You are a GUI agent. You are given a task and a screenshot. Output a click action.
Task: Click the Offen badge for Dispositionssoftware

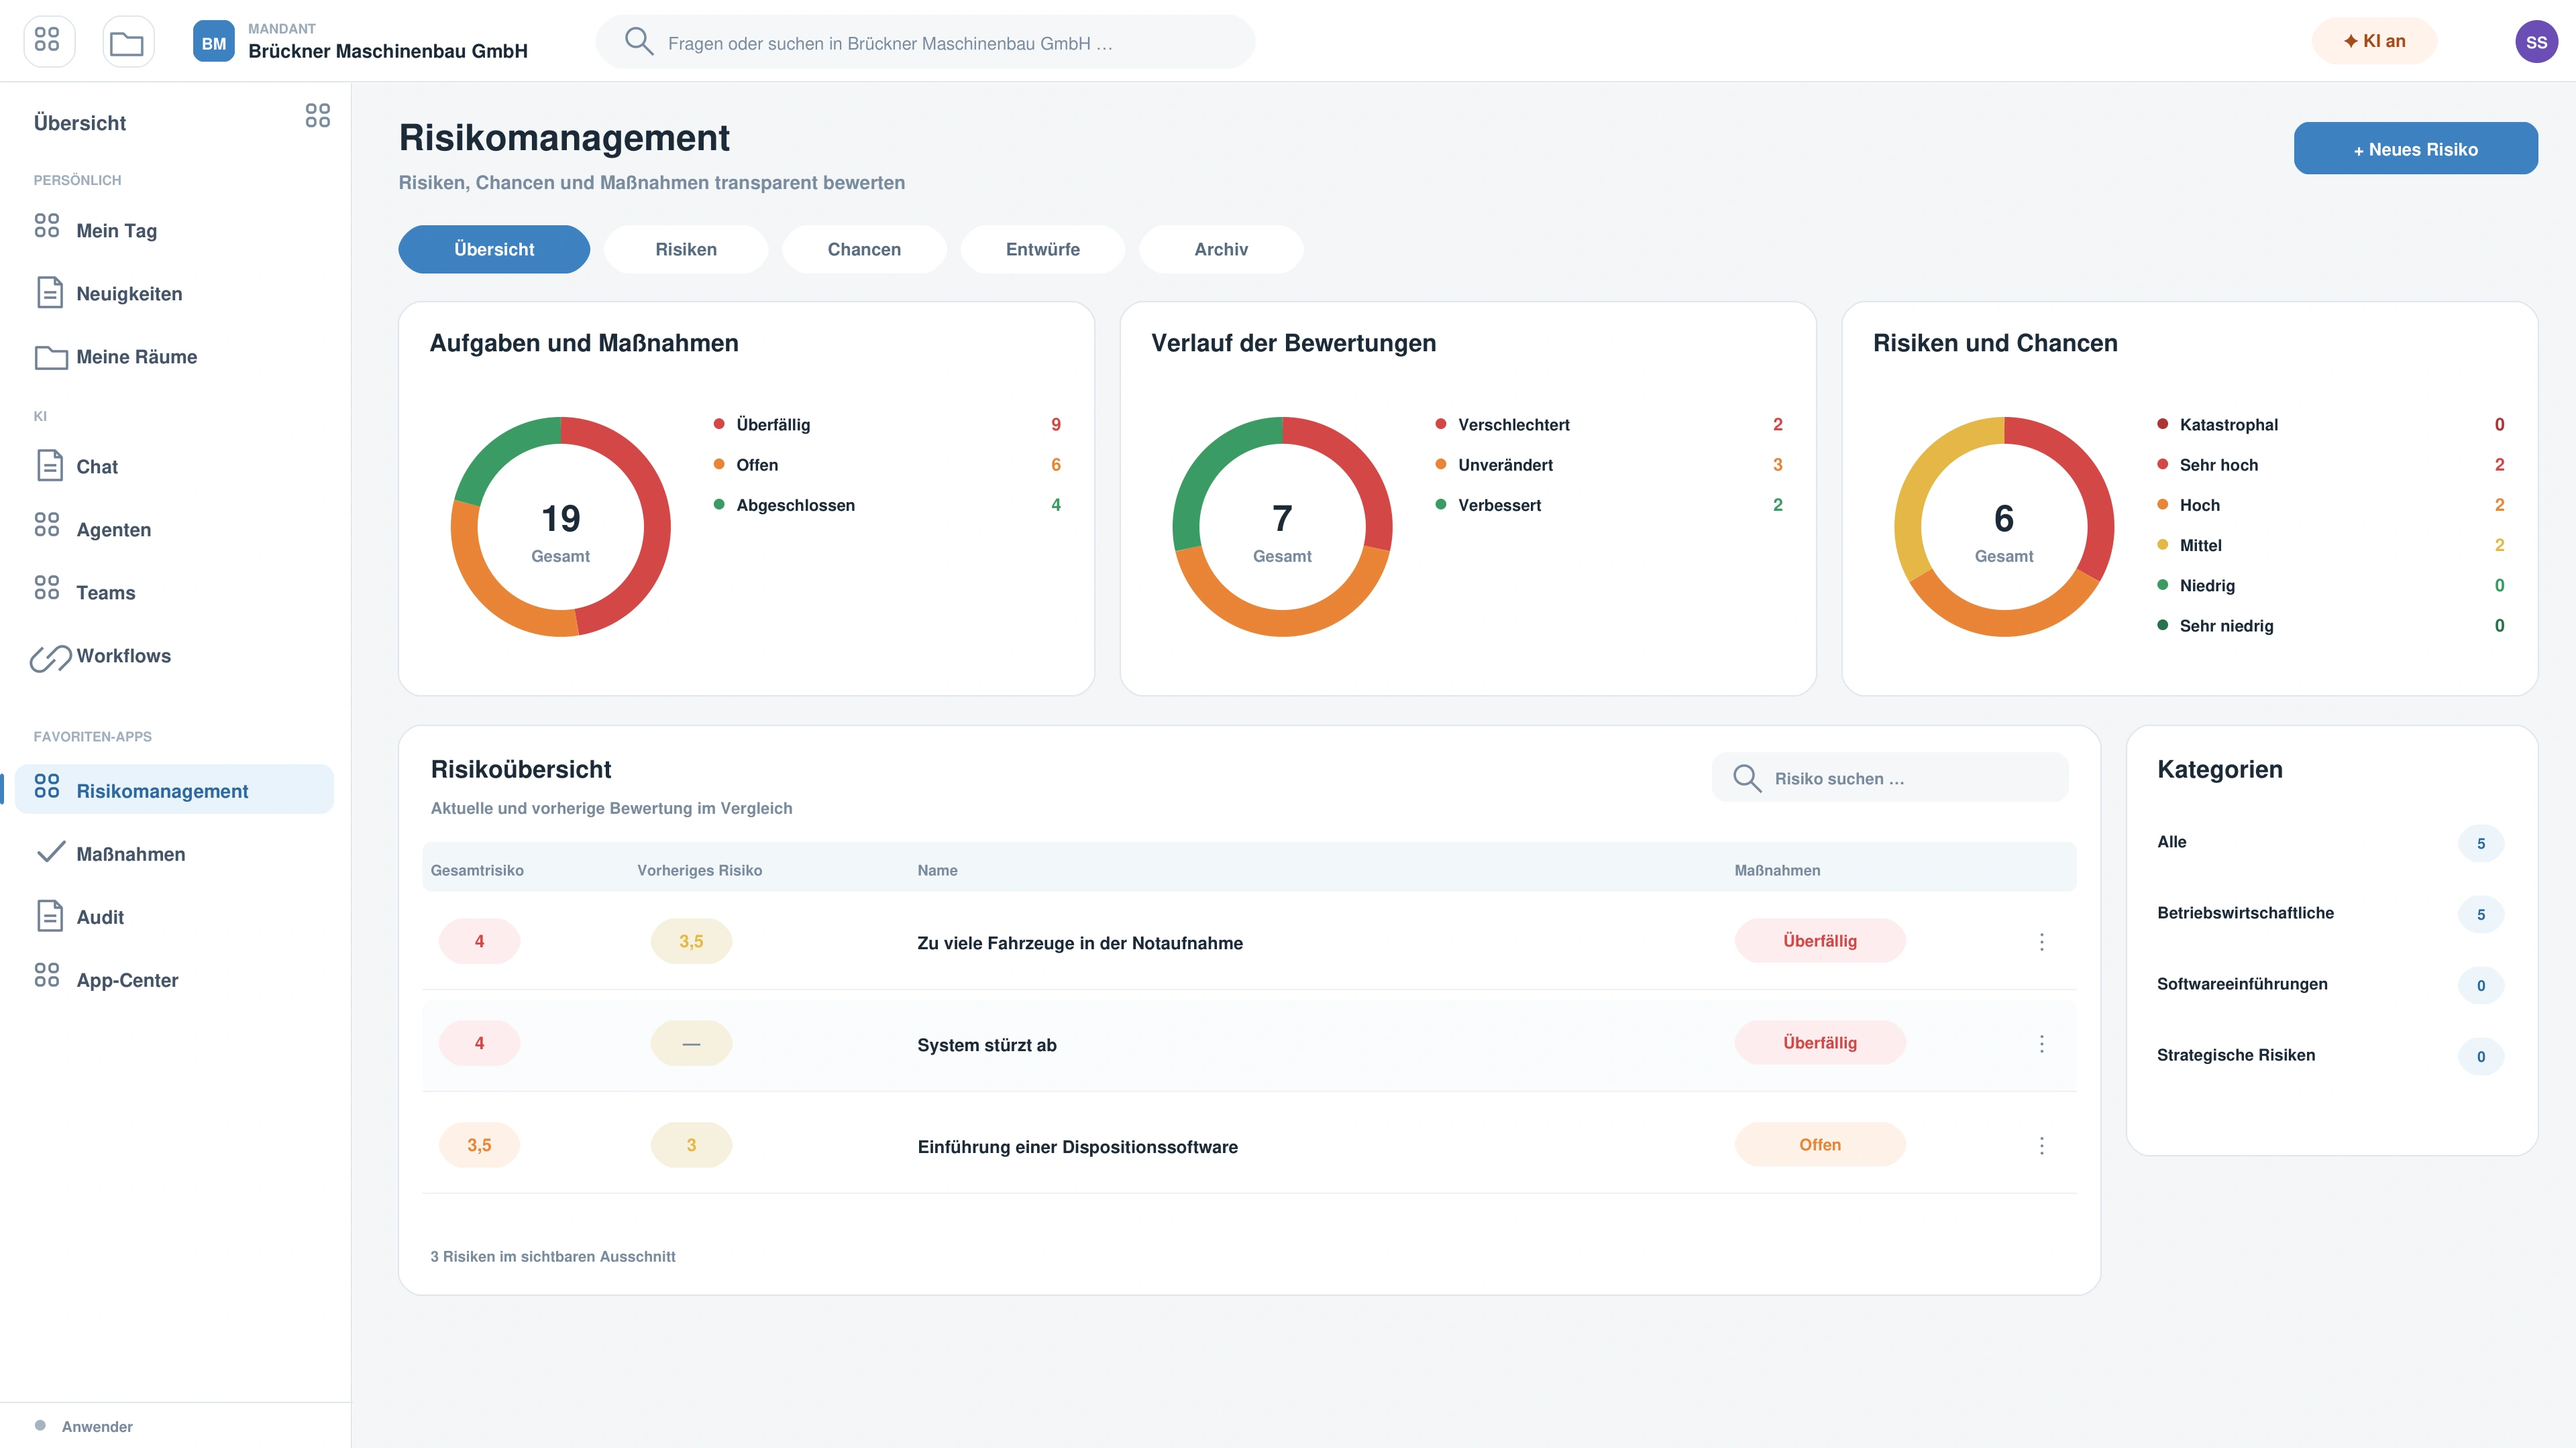[1820, 1144]
